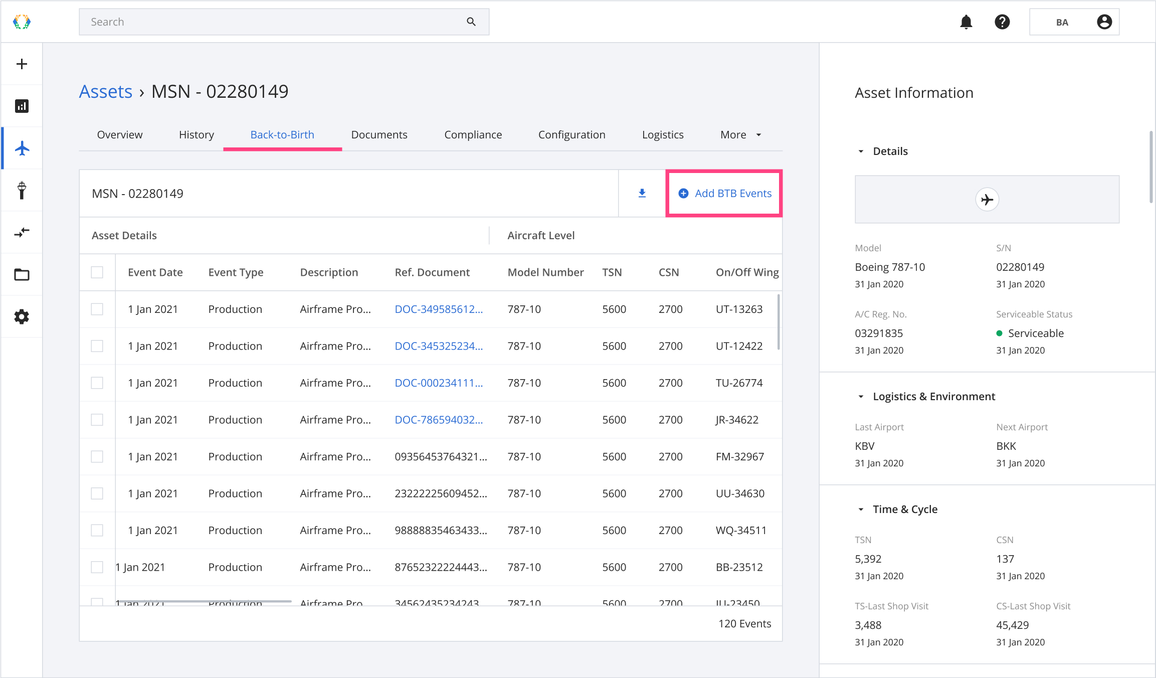Screen dimensions: 1156x678
Task: Check the row with UT-13263
Action: [97, 309]
